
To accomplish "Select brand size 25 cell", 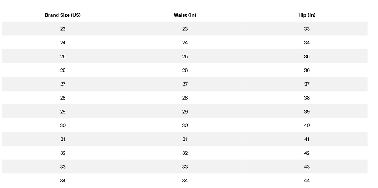I will pyautogui.click(x=63, y=57).
